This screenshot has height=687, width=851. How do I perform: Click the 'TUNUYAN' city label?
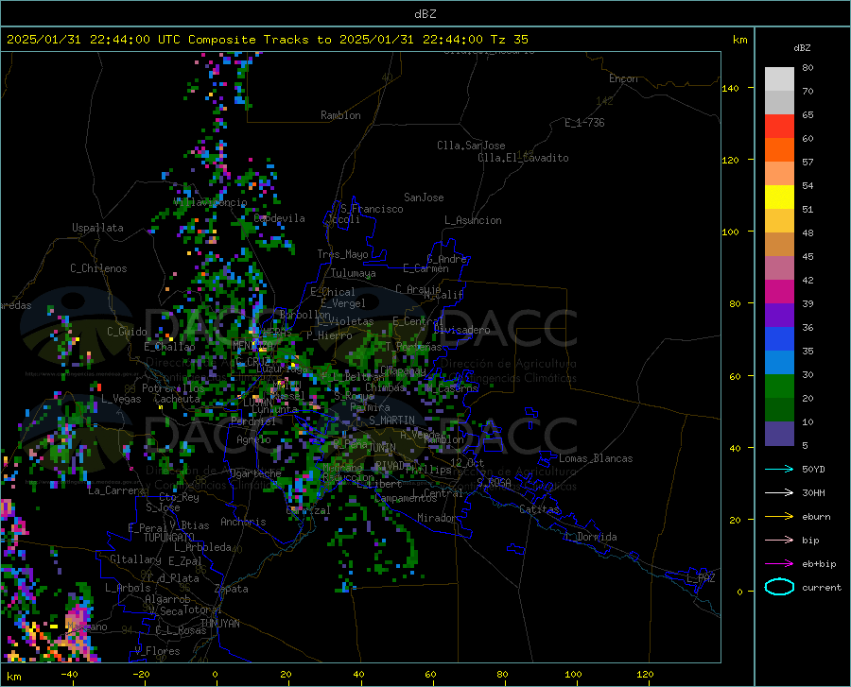coord(219,624)
